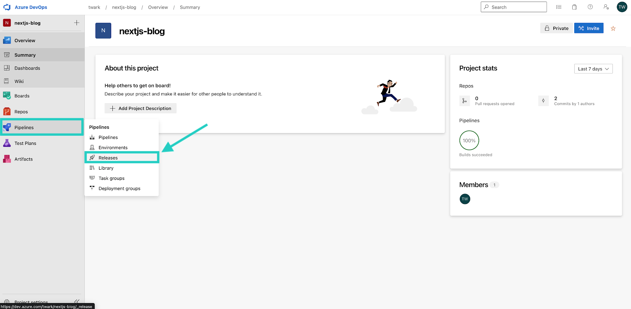Click the TW member avatar under Members
The height and width of the screenshot is (309, 631).
tap(465, 199)
